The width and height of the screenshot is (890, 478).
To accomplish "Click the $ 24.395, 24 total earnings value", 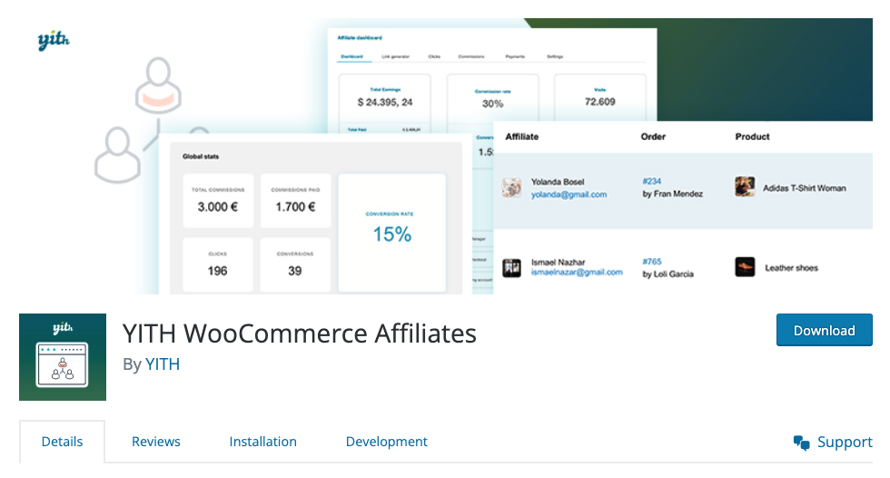I will (x=385, y=102).
